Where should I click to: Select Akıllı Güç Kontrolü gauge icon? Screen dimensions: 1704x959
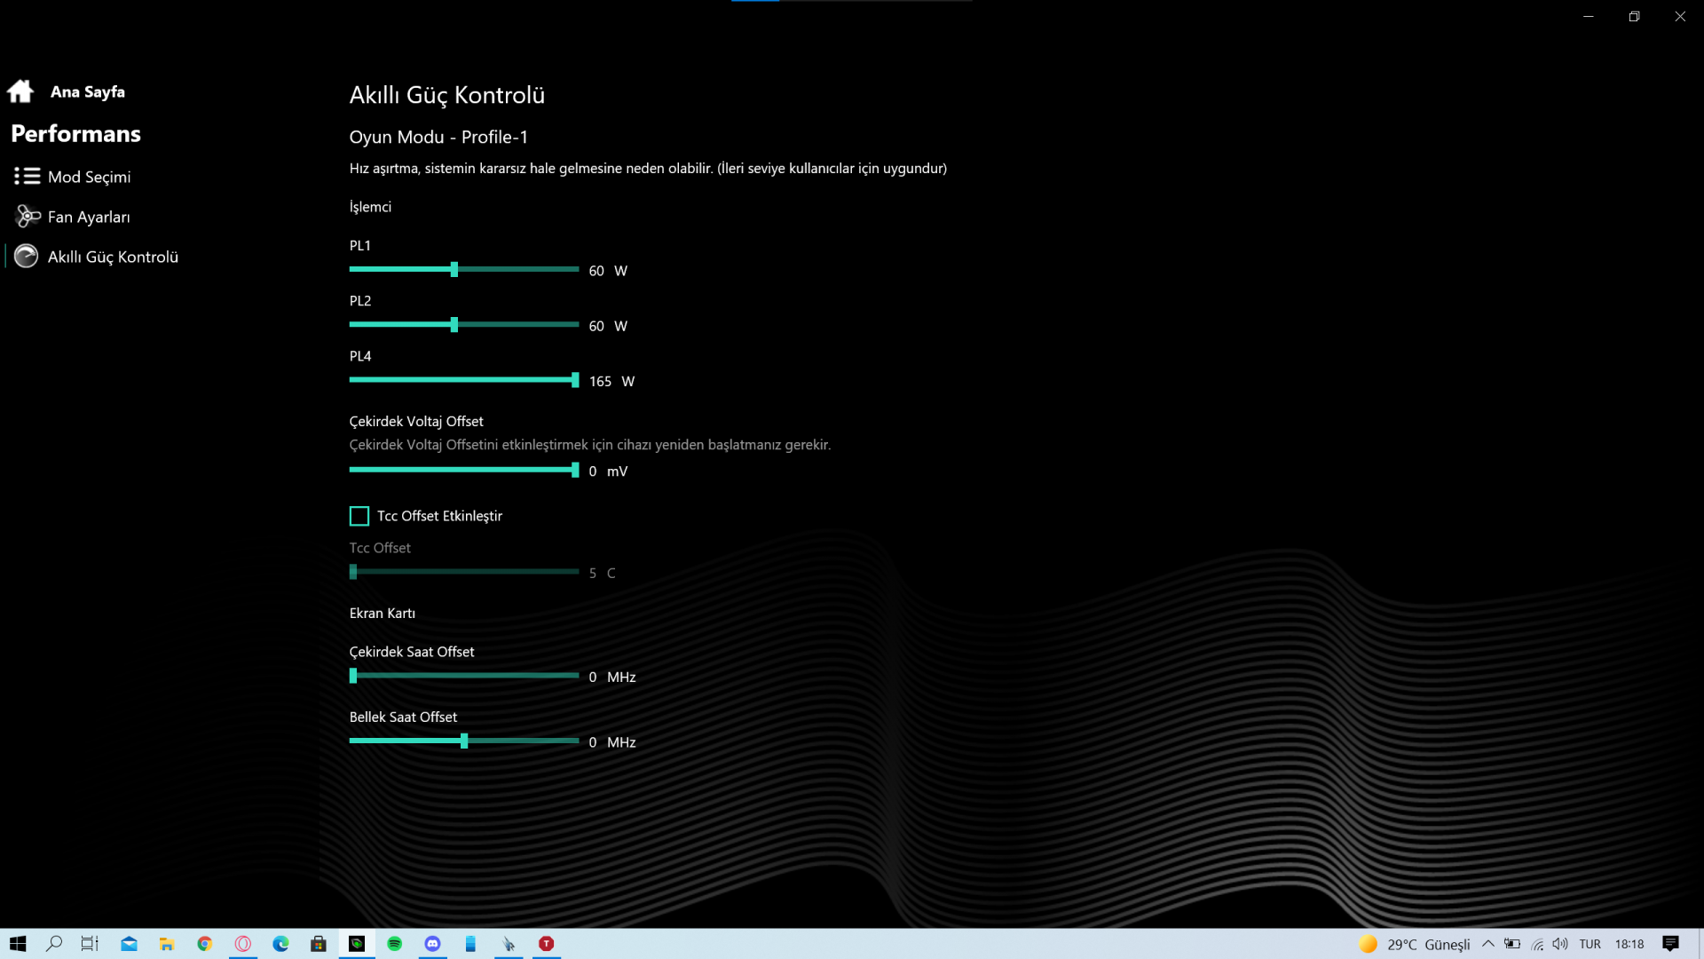tap(27, 257)
